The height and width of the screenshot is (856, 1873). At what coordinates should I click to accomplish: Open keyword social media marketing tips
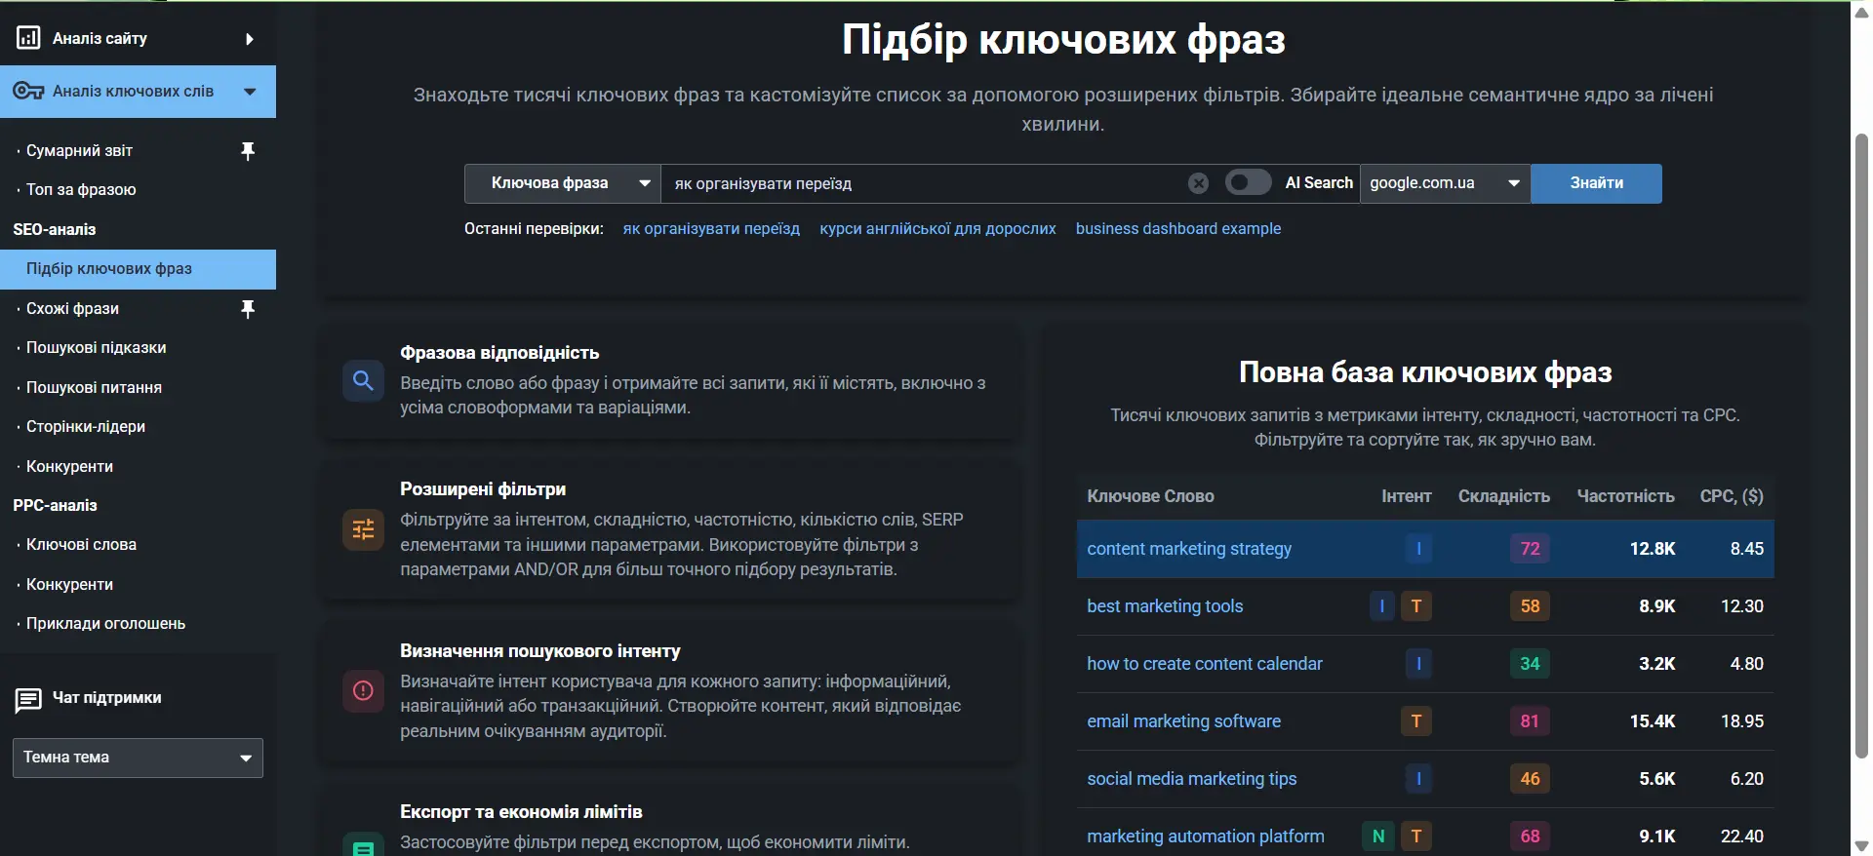pos(1192,779)
